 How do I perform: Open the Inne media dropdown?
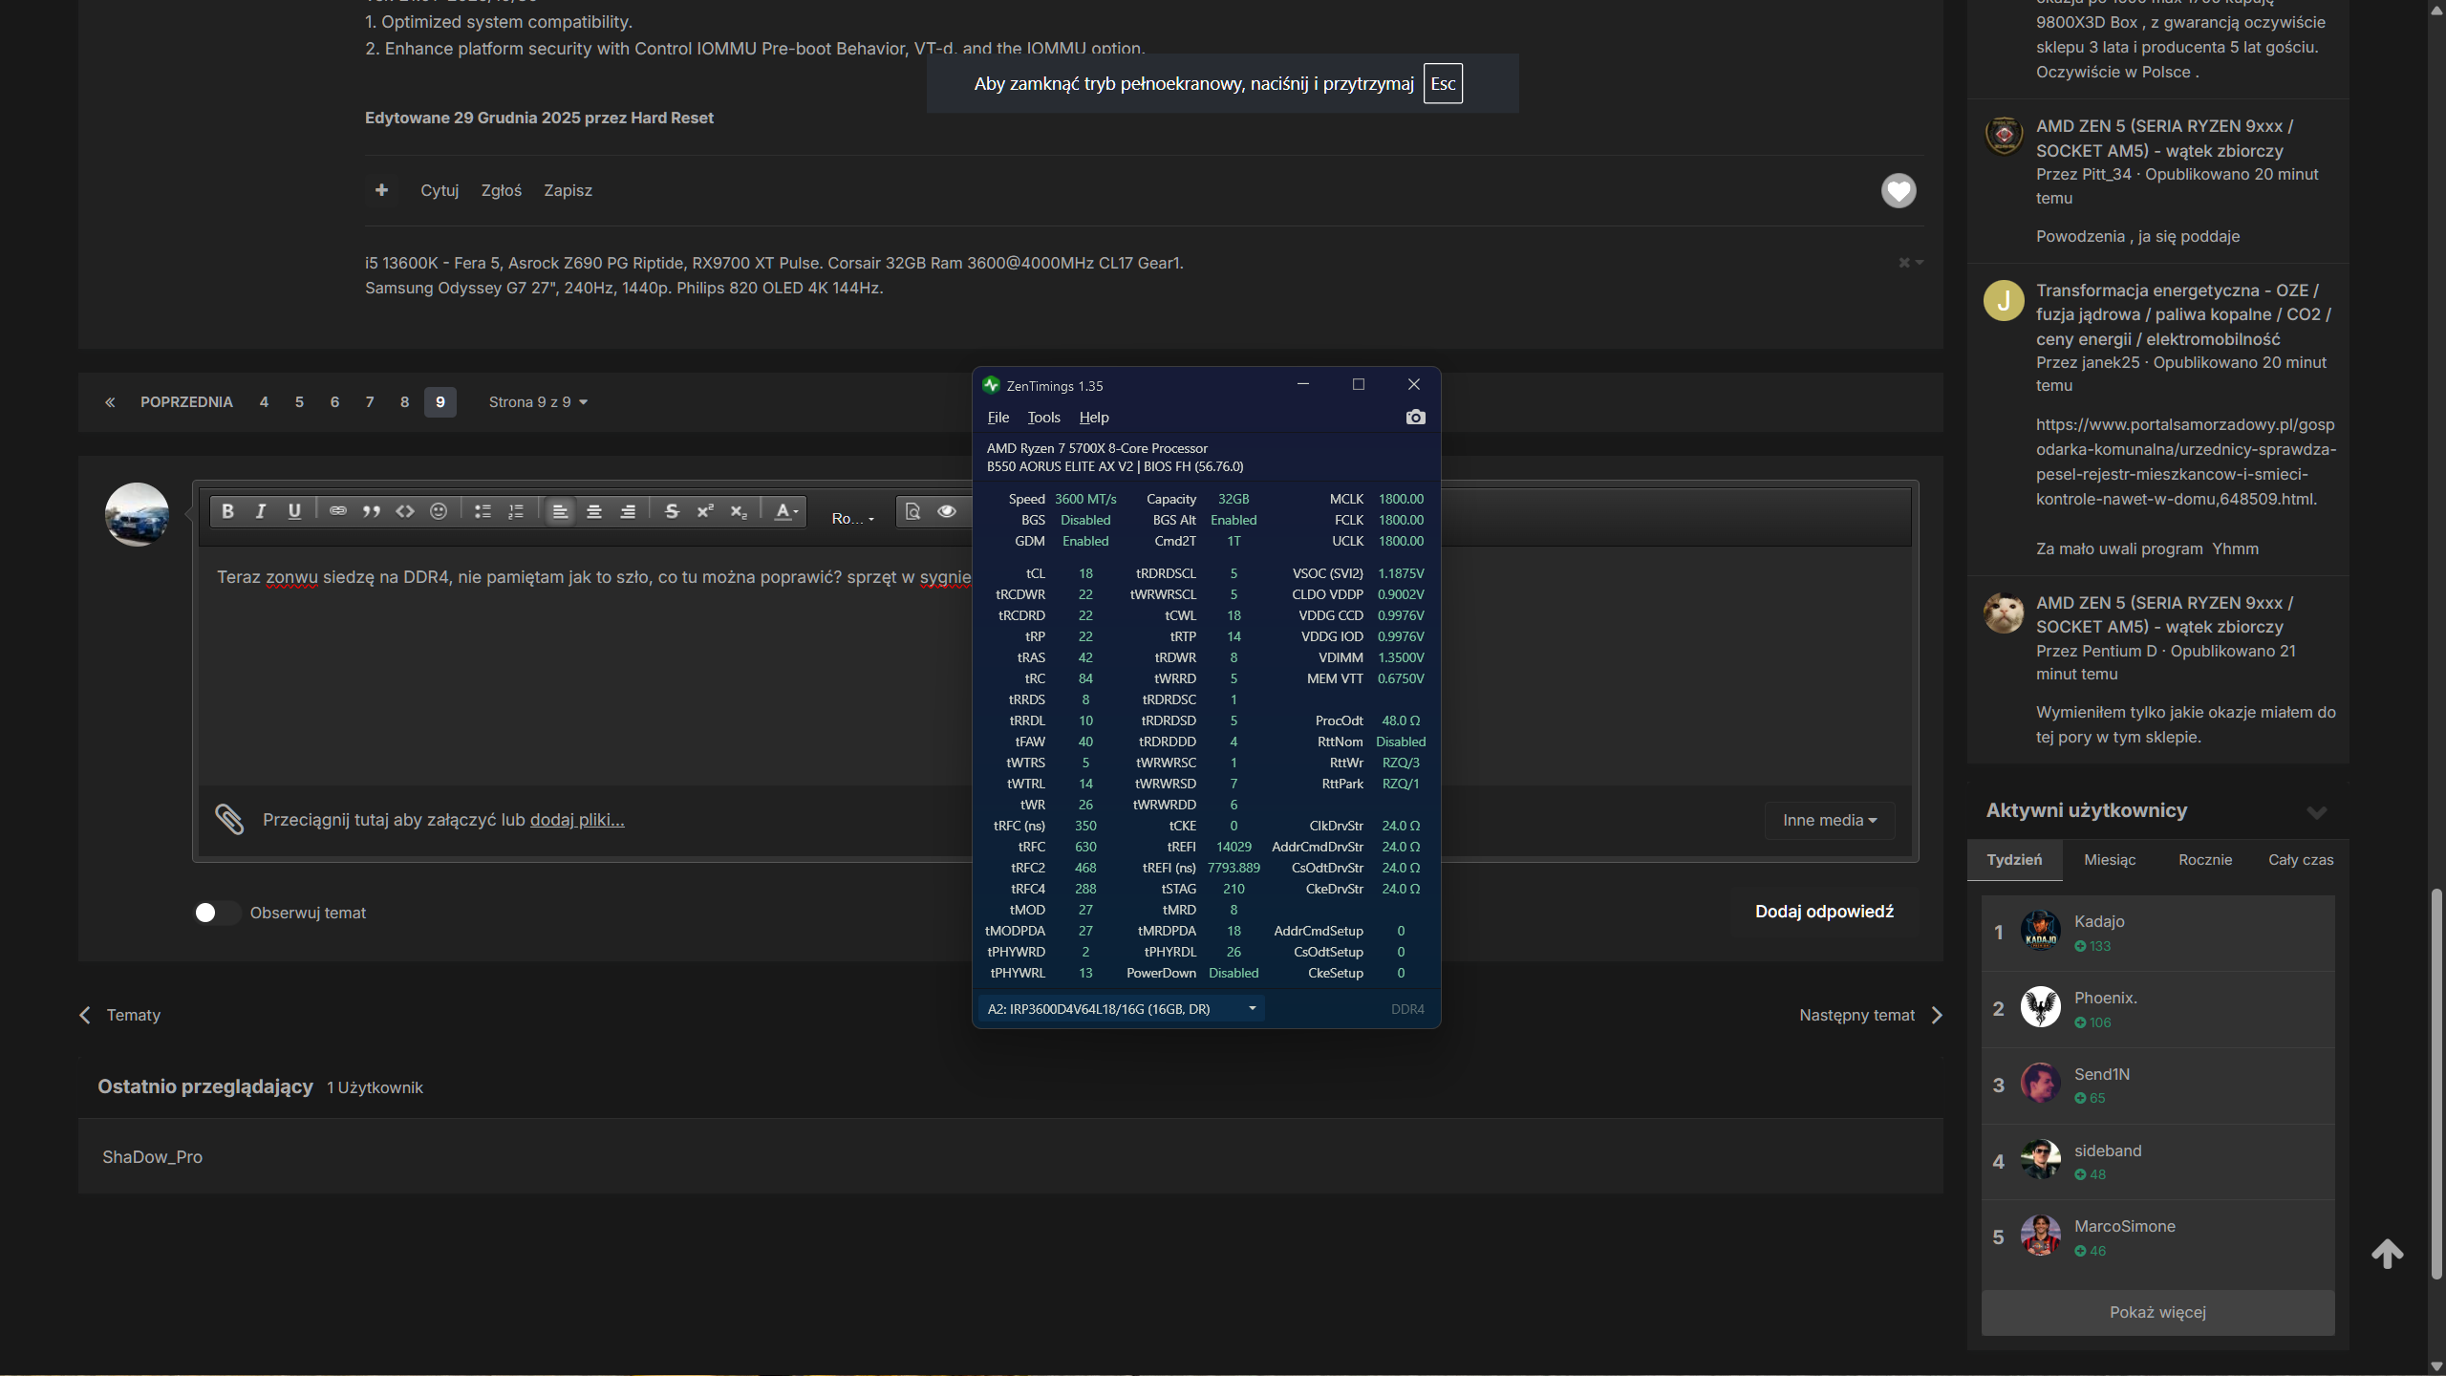tap(1829, 820)
